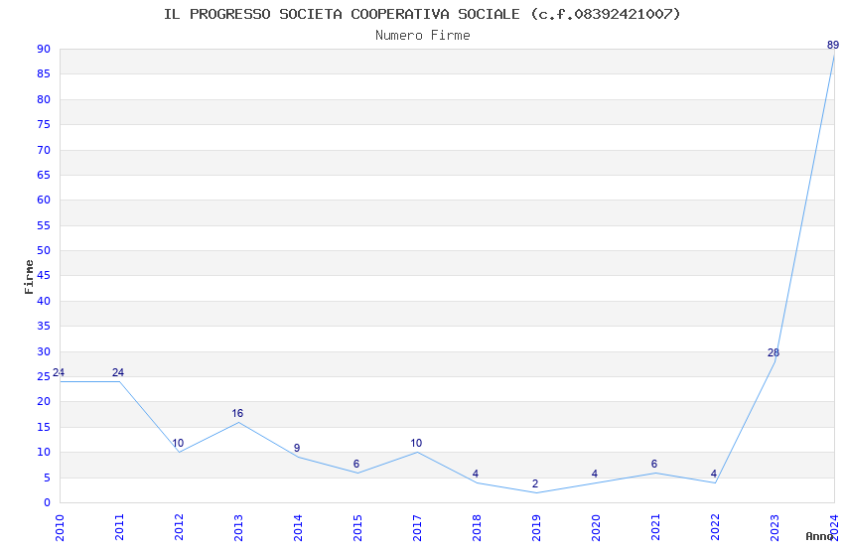Screen dimensions: 844x546
Task: Select the y-axis tick 40
Action: [44, 301]
